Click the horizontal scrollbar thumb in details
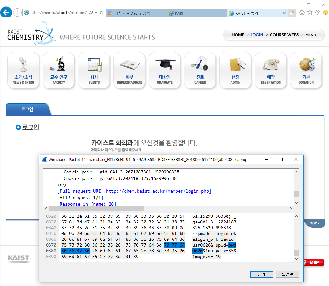Screen dimensions: 329x286 tap(96, 208)
